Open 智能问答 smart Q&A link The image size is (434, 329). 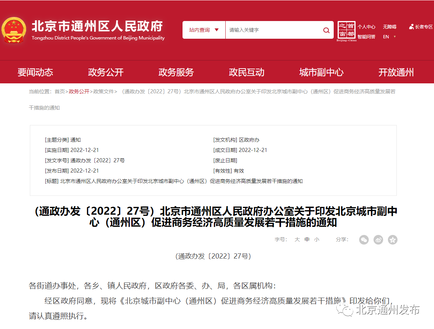point(367,37)
